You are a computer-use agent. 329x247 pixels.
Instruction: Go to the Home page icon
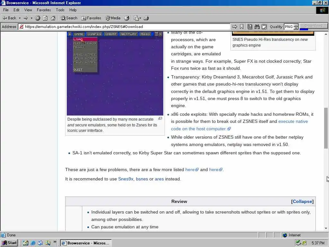(53, 18)
